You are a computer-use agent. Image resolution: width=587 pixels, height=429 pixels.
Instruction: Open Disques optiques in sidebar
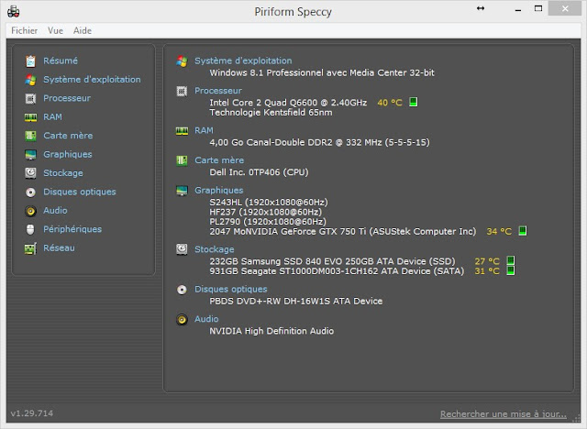[80, 192]
